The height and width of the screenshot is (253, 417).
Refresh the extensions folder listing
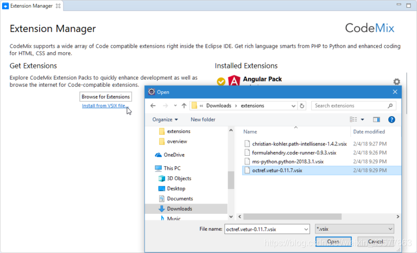point(302,106)
